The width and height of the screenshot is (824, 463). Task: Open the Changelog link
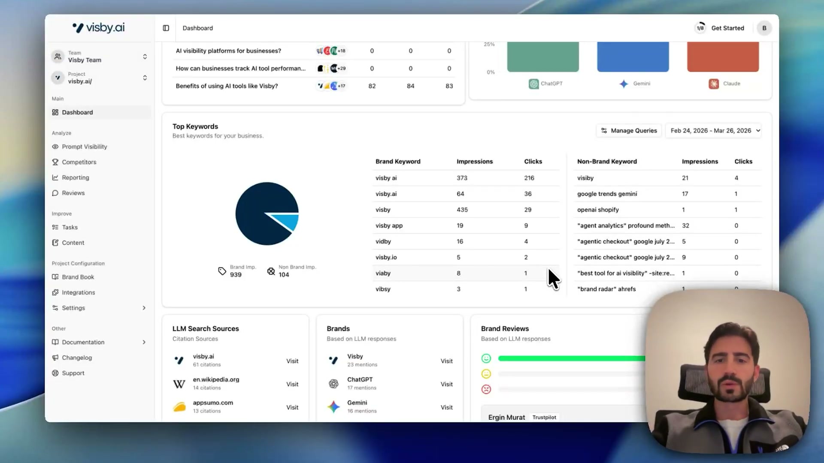pyautogui.click(x=77, y=358)
